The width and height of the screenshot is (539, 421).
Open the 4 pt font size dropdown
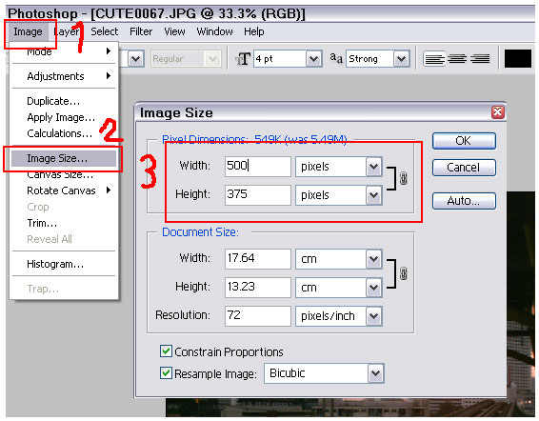[314, 59]
